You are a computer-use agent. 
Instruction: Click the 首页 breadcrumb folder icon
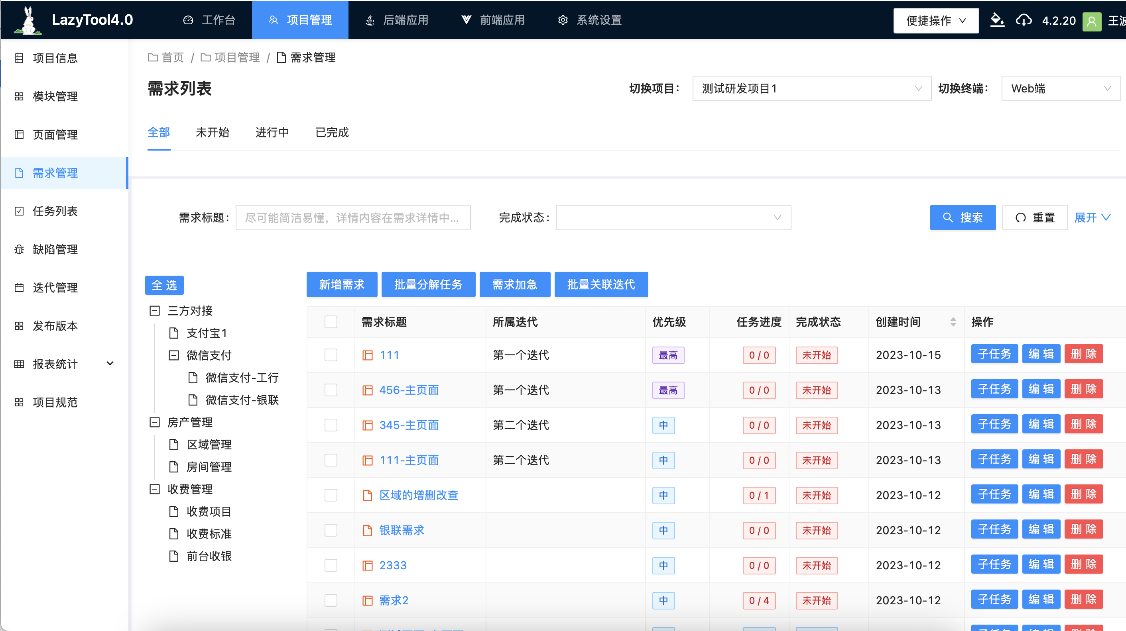153,57
